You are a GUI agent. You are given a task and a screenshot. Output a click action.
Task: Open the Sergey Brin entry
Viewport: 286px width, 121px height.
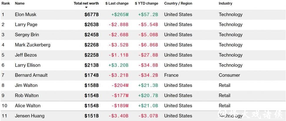pyautogui.click(x=27, y=35)
